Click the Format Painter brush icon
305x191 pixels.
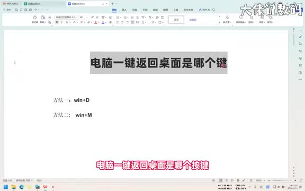pos(35,18)
